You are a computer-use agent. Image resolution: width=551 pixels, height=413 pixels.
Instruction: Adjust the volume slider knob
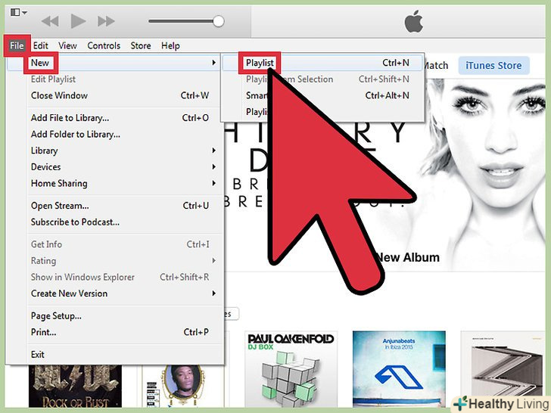218,21
